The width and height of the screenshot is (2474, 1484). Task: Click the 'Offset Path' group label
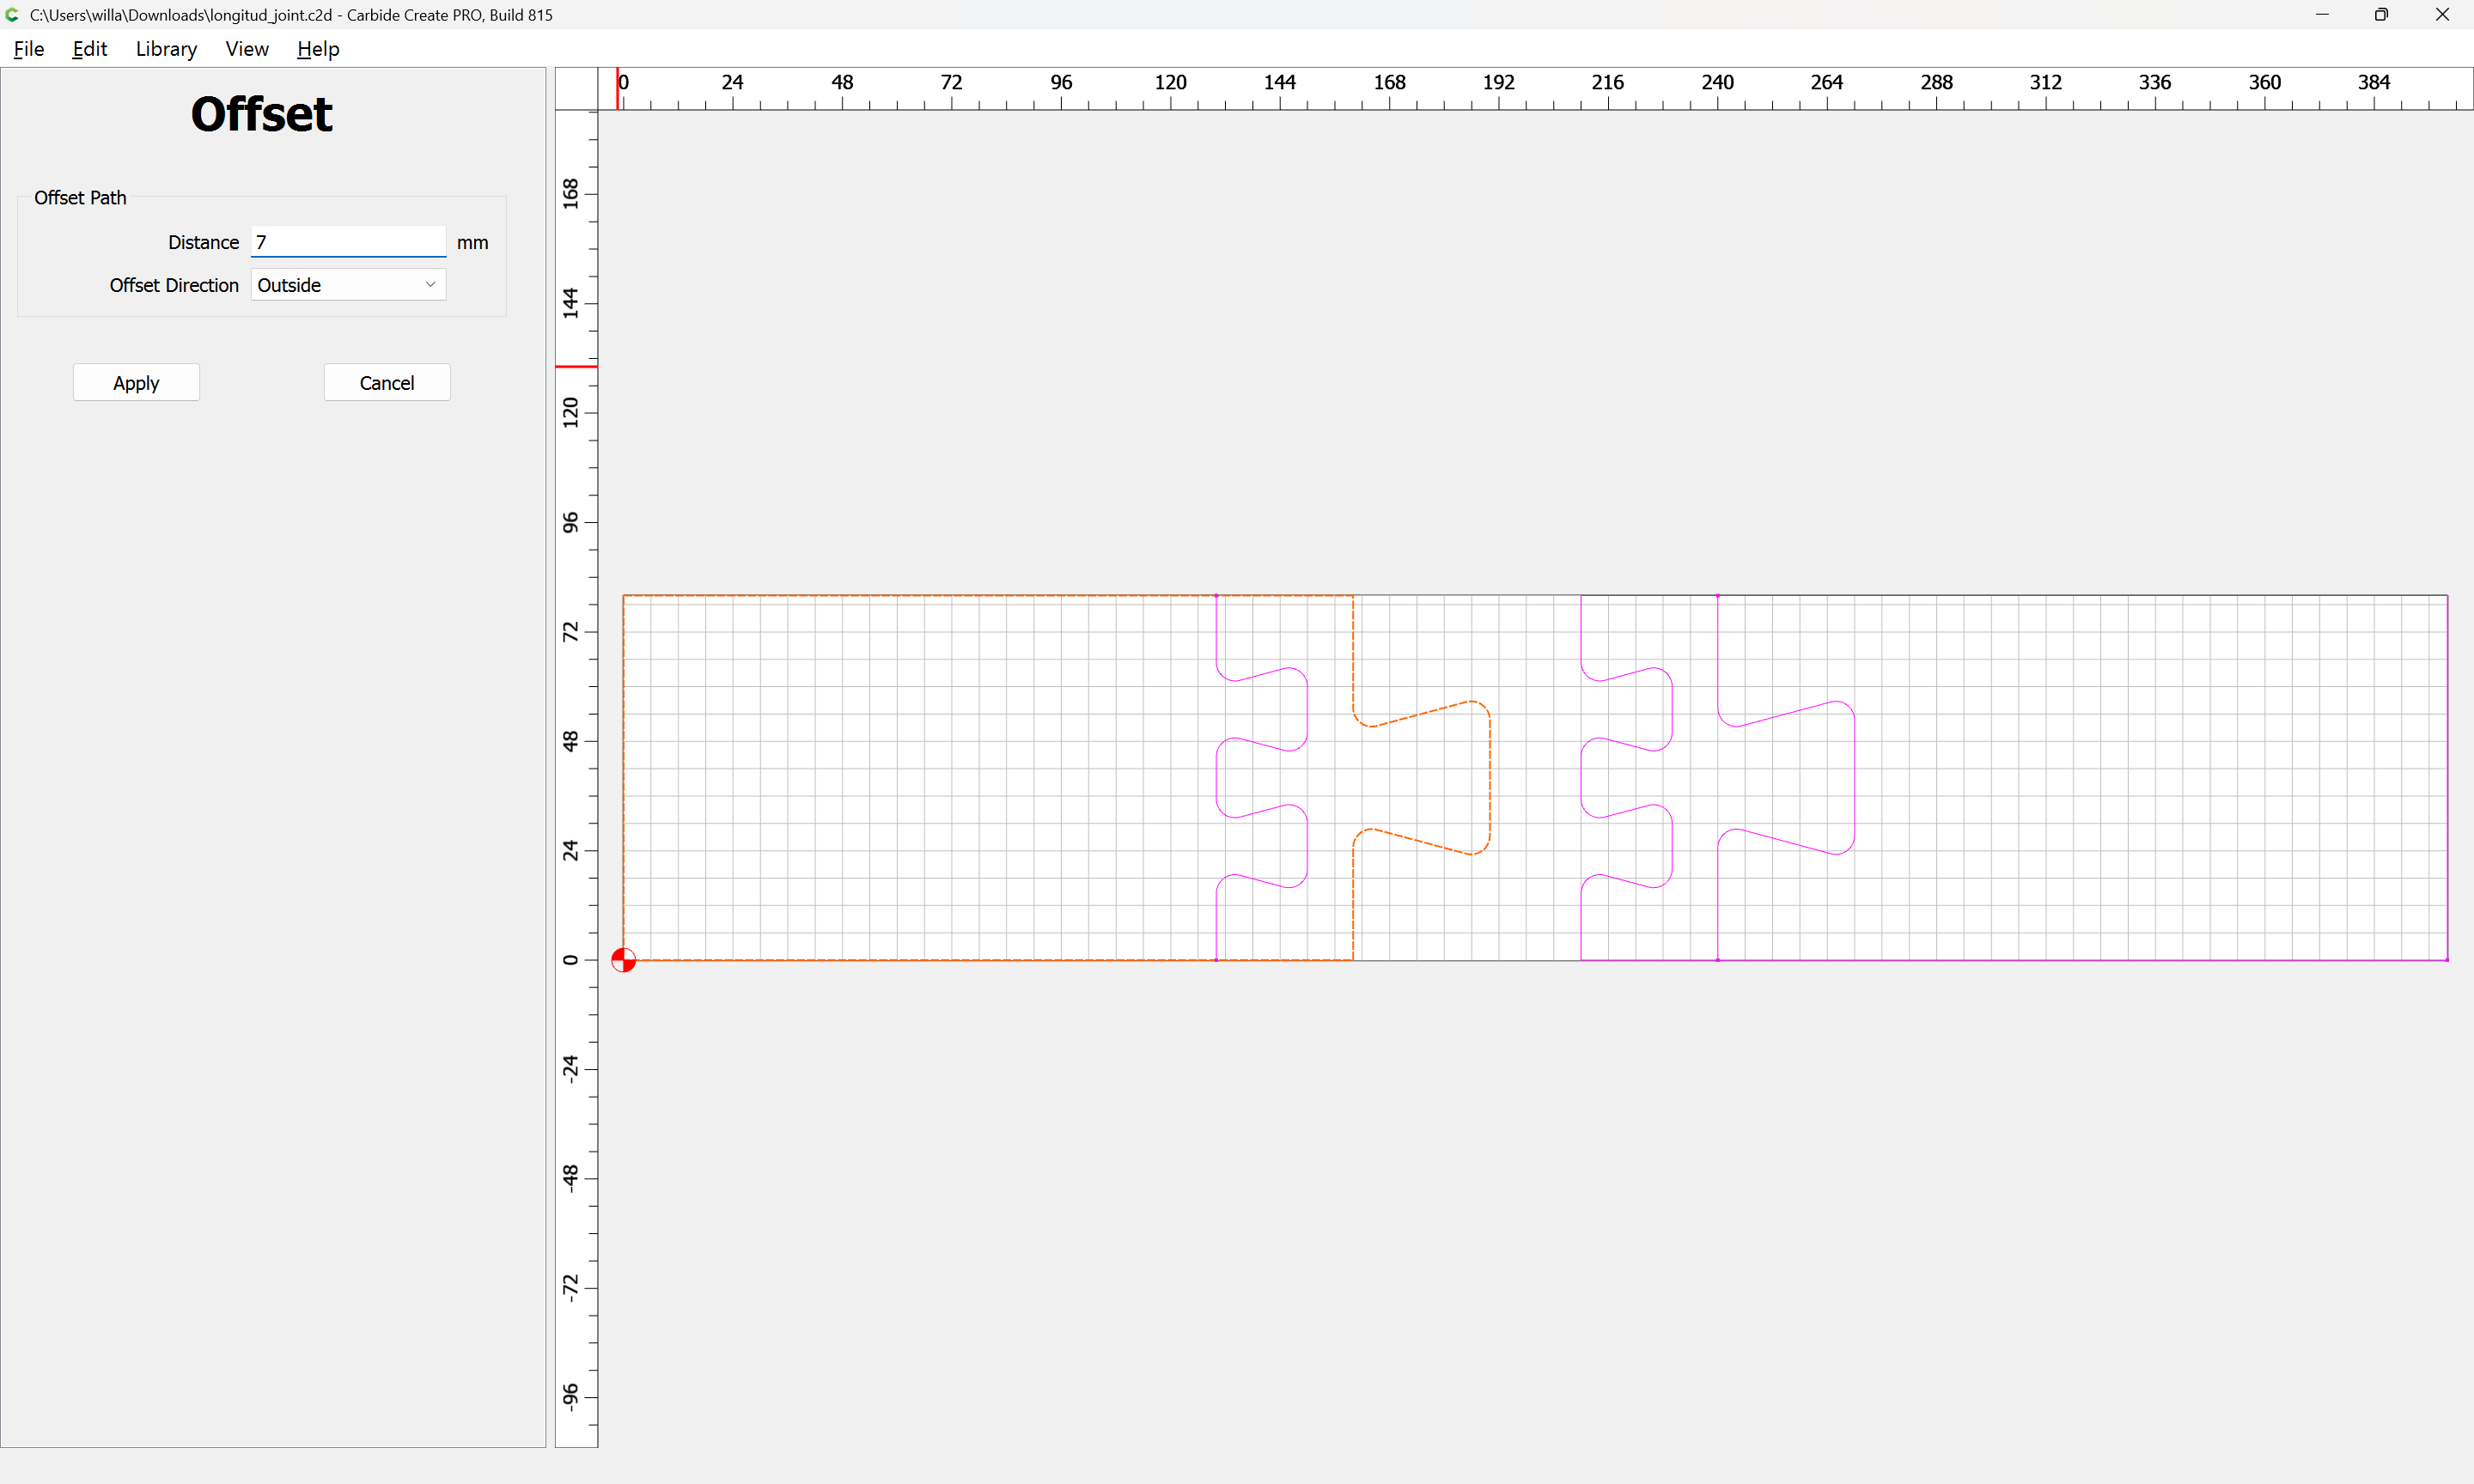click(80, 198)
